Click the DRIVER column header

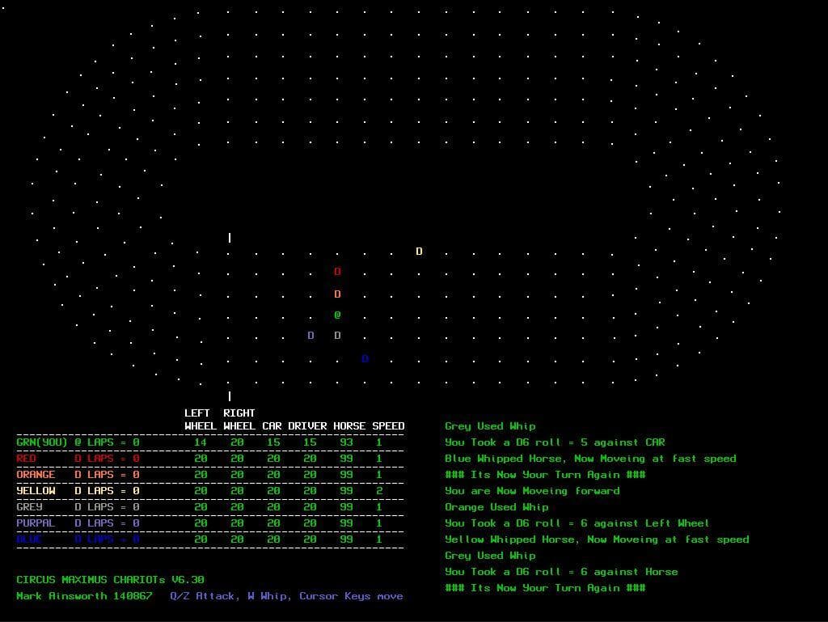coord(307,426)
